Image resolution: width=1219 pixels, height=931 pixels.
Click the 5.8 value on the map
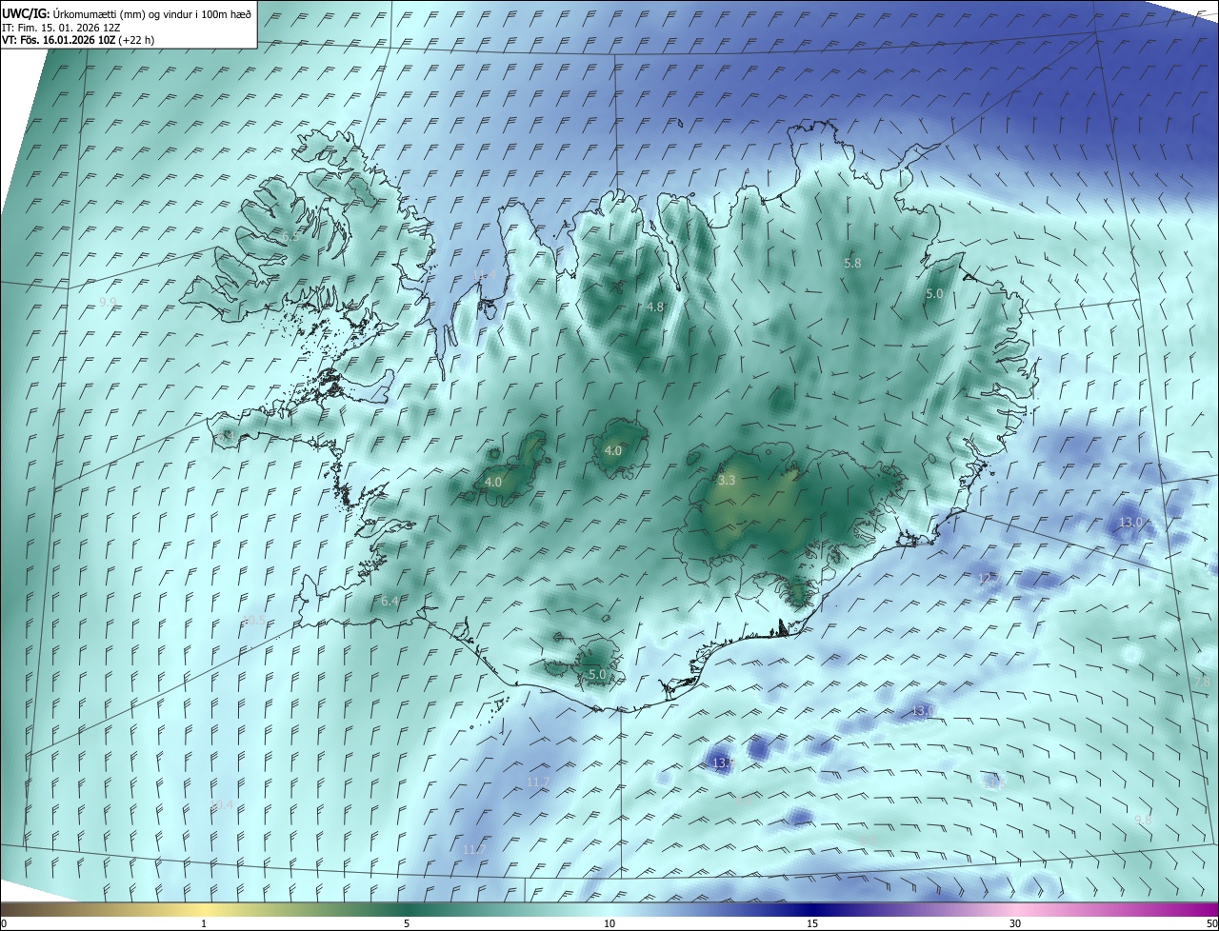click(x=852, y=263)
